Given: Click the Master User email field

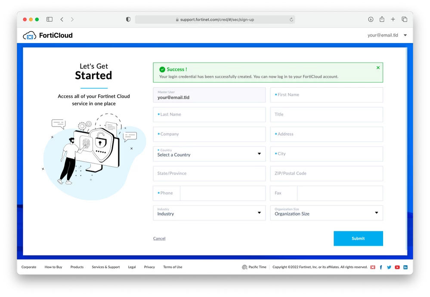Looking at the screenshot, I should tap(209, 95).
